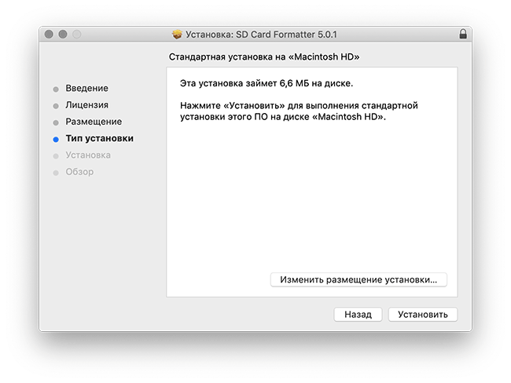Viewport: 511px width, 383px height.
Task: Click the Установить button
Action: 423,315
